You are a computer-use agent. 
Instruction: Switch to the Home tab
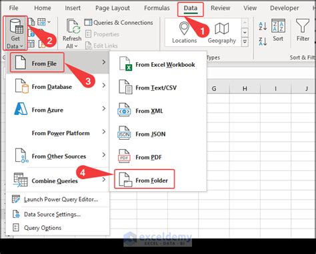point(43,8)
